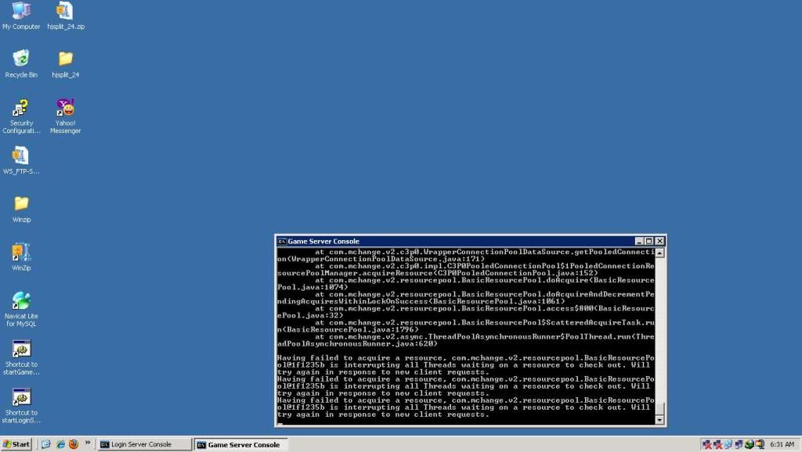This screenshot has width=802, height=452.
Task: Open My Computer desktop icon
Action: pos(21,12)
